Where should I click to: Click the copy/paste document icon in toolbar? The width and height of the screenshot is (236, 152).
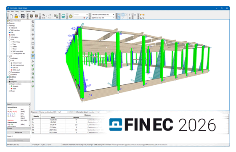[x=56, y=16]
